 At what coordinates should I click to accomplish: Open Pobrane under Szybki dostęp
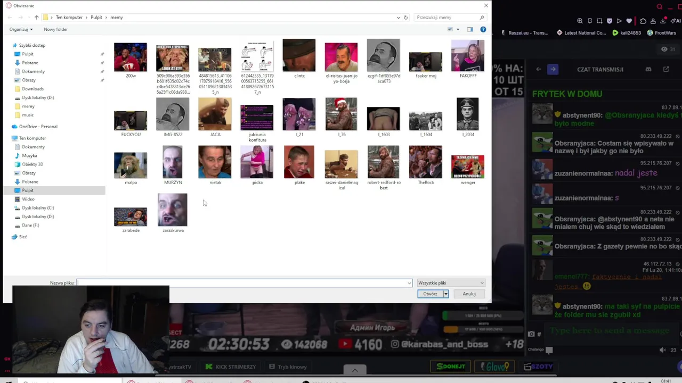[x=30, y=63]
